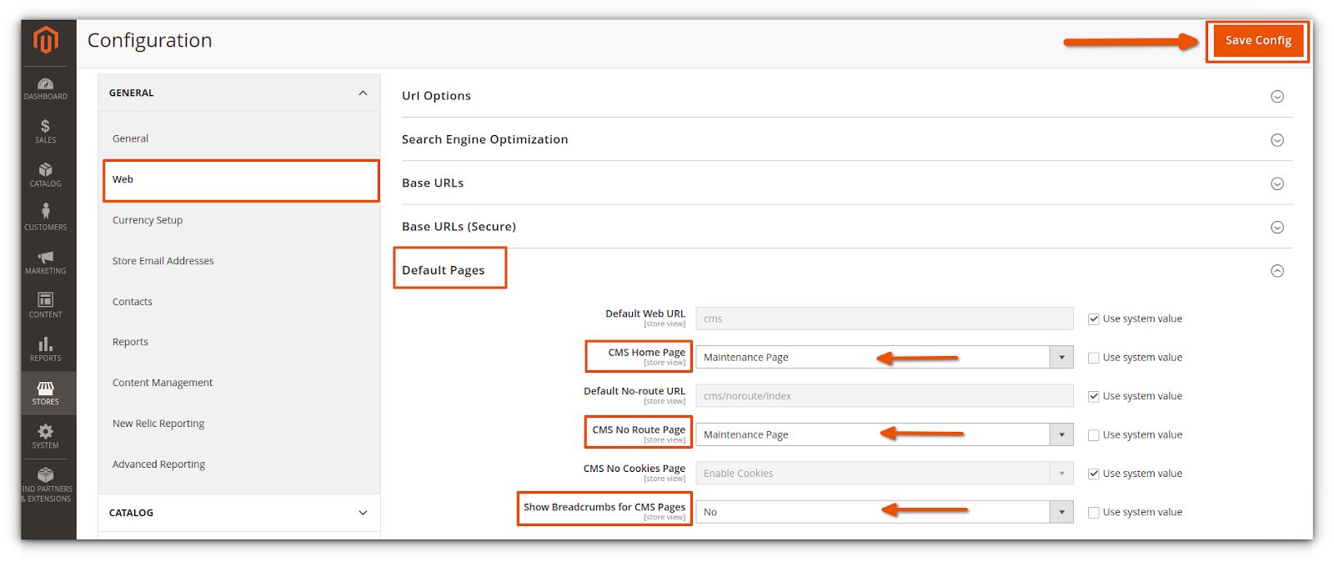
Task: Open the Reports sidebar icon
Action: (x=46, y=349)
